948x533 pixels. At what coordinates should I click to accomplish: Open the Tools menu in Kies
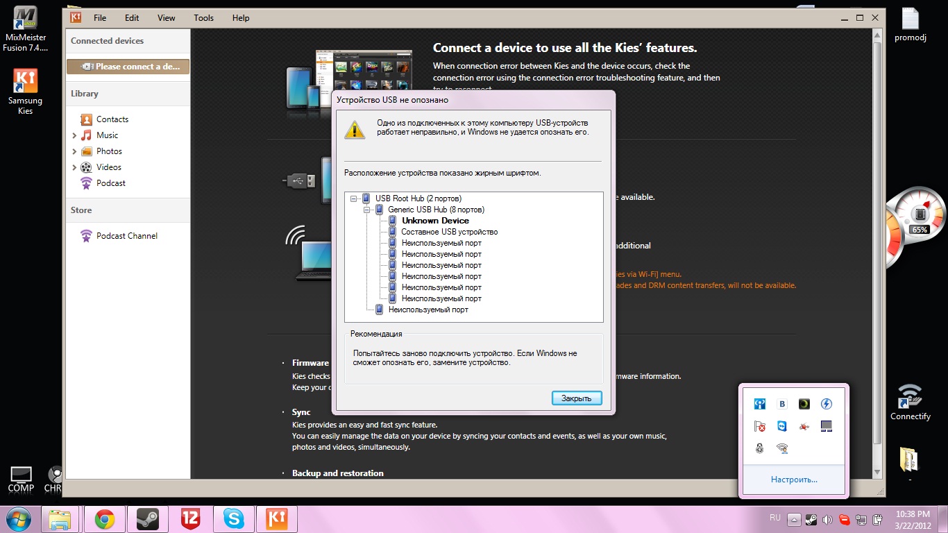pos(204,18)
